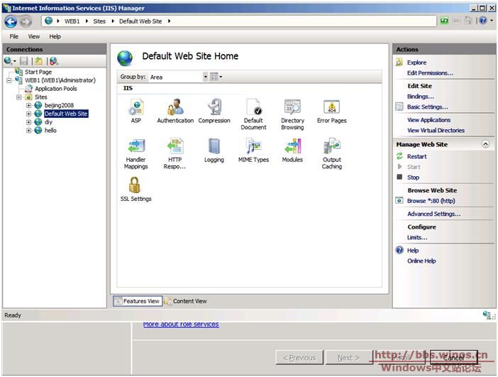The height and width of the screenshot is (377, 498).
Task: Open the Error Pages feature
Action: coord(331,111)
